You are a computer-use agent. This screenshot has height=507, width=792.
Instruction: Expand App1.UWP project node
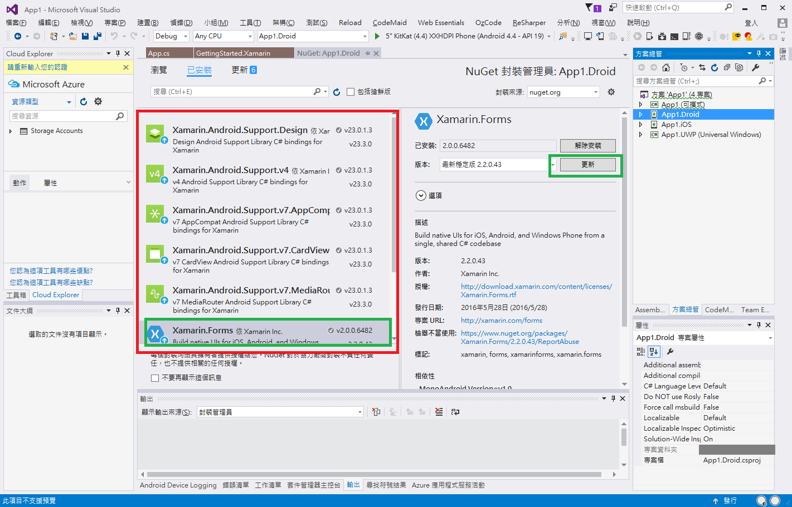(x=640, y=135)
